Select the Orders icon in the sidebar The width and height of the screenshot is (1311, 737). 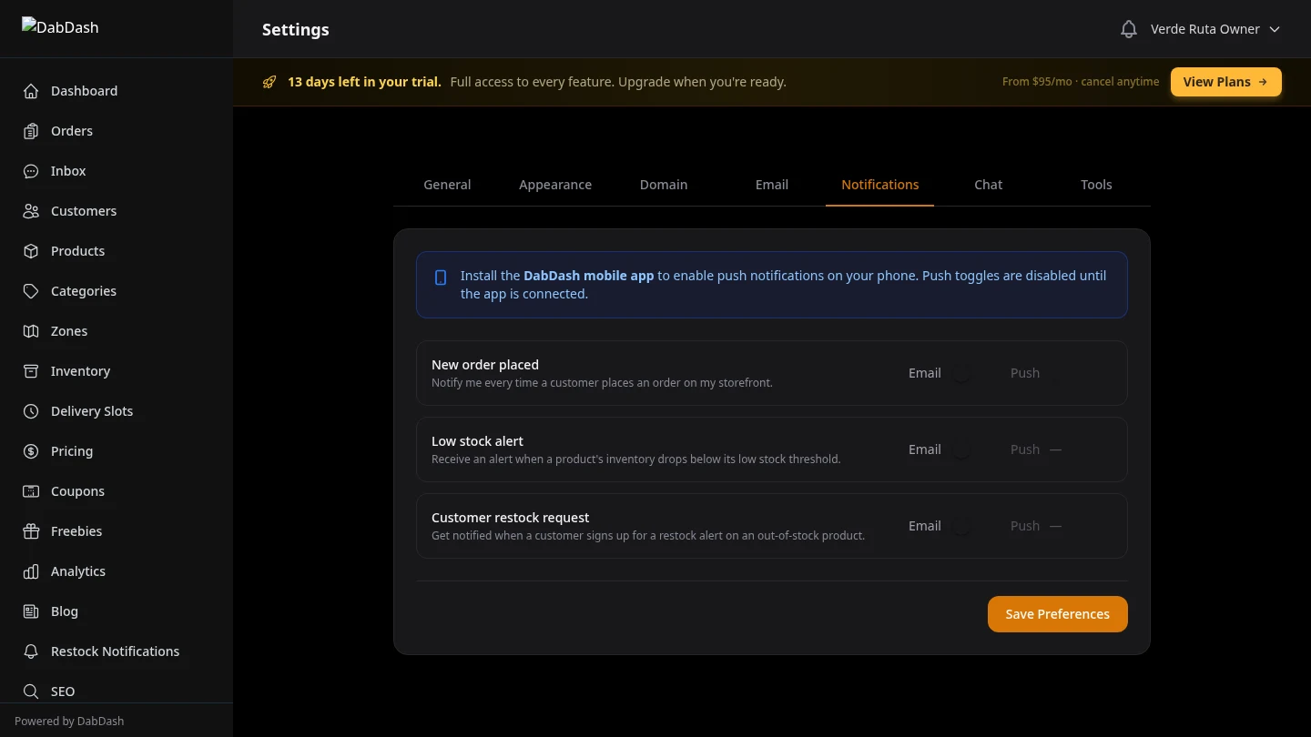30,130
